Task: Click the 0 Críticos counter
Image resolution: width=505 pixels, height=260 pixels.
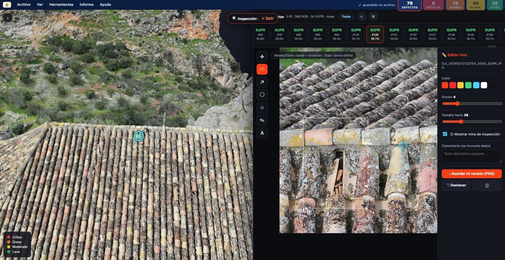Action: 434,5
